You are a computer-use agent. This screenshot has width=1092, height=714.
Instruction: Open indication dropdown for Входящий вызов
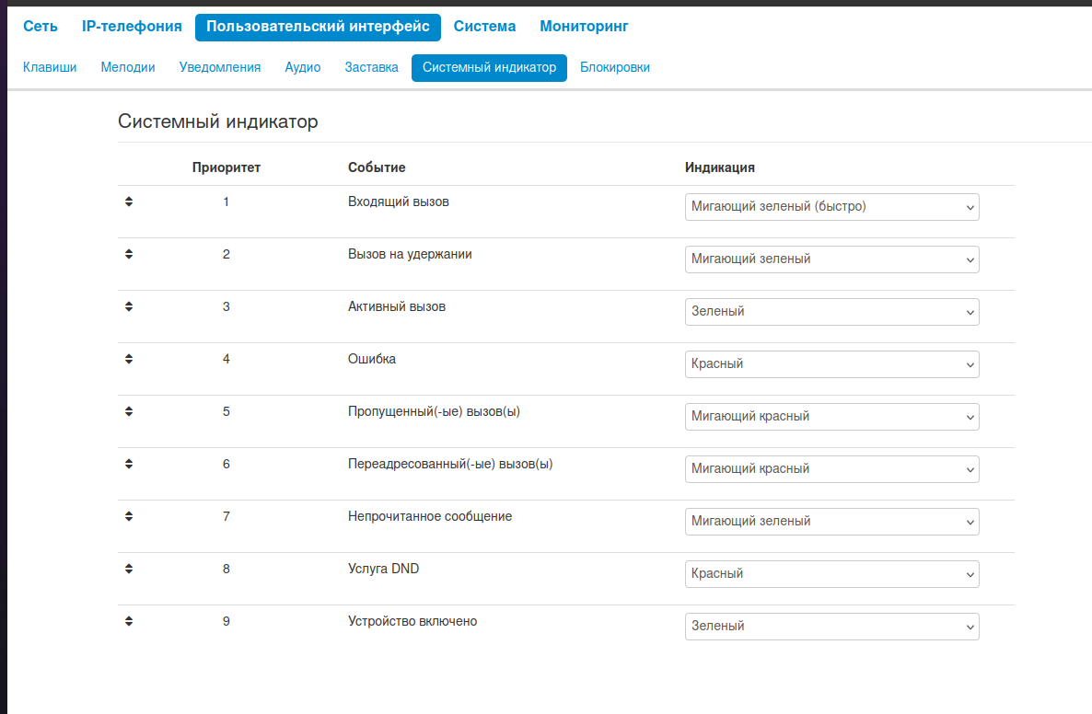click(831, 207)
